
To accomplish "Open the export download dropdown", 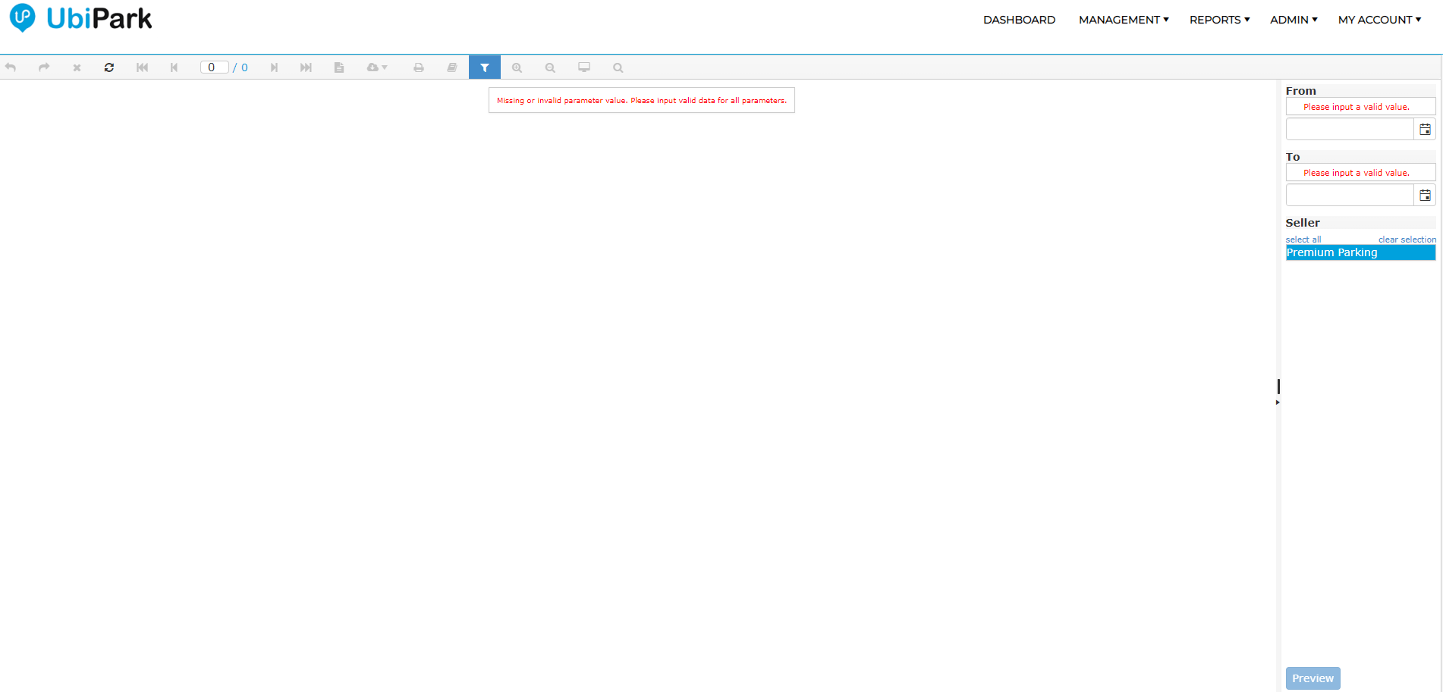I will click(376, 67).
